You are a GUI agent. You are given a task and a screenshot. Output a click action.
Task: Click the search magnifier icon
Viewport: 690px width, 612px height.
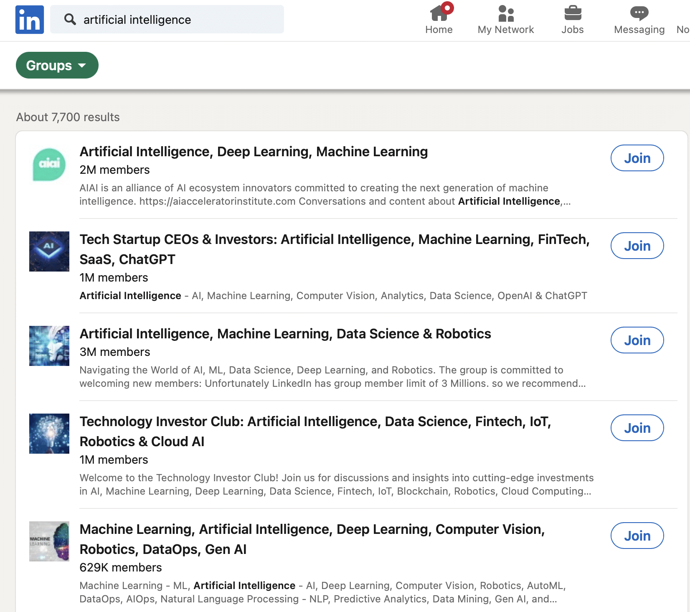click(x=70, y=19)
